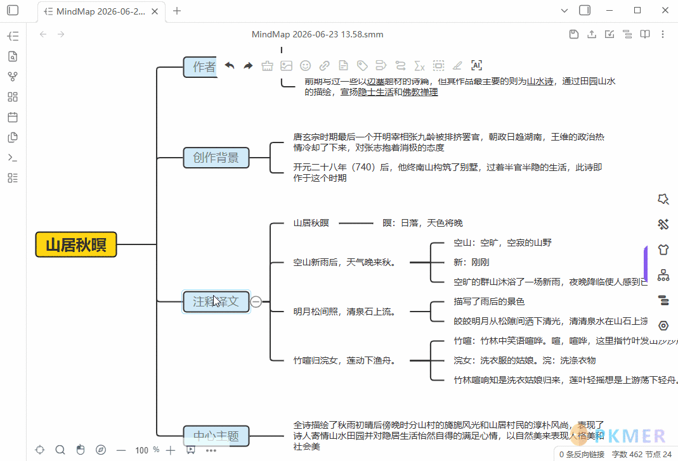
Task: Collapse the 注释译文 node children
Action: click(x=256, y=301)
